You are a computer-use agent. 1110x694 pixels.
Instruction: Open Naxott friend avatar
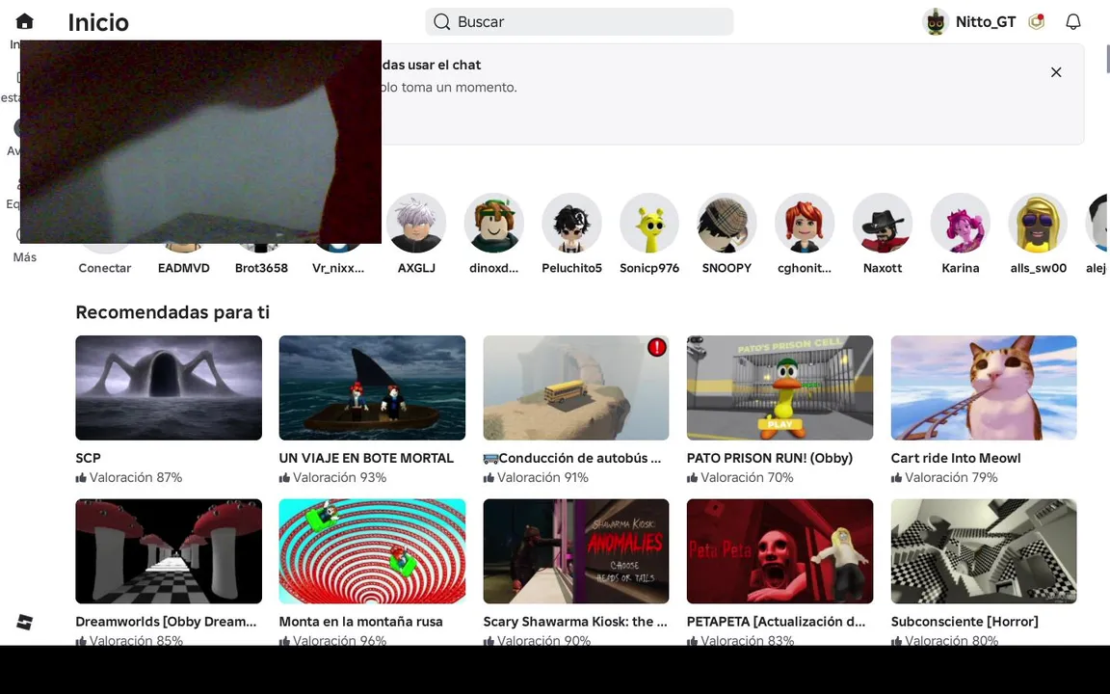coord(882,223)
